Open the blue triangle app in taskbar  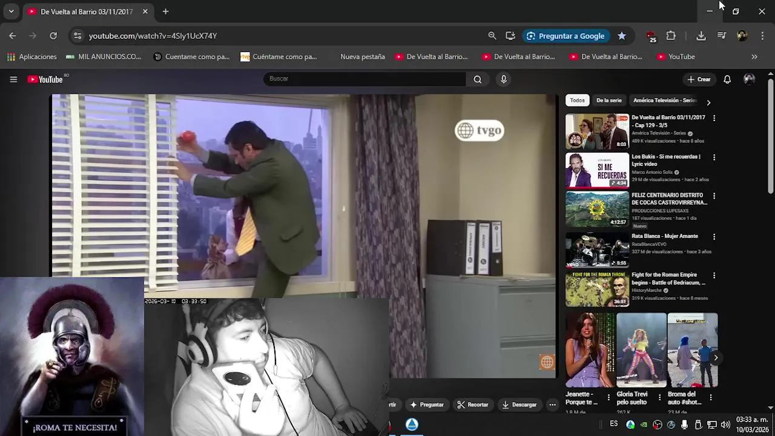(412, 424)
